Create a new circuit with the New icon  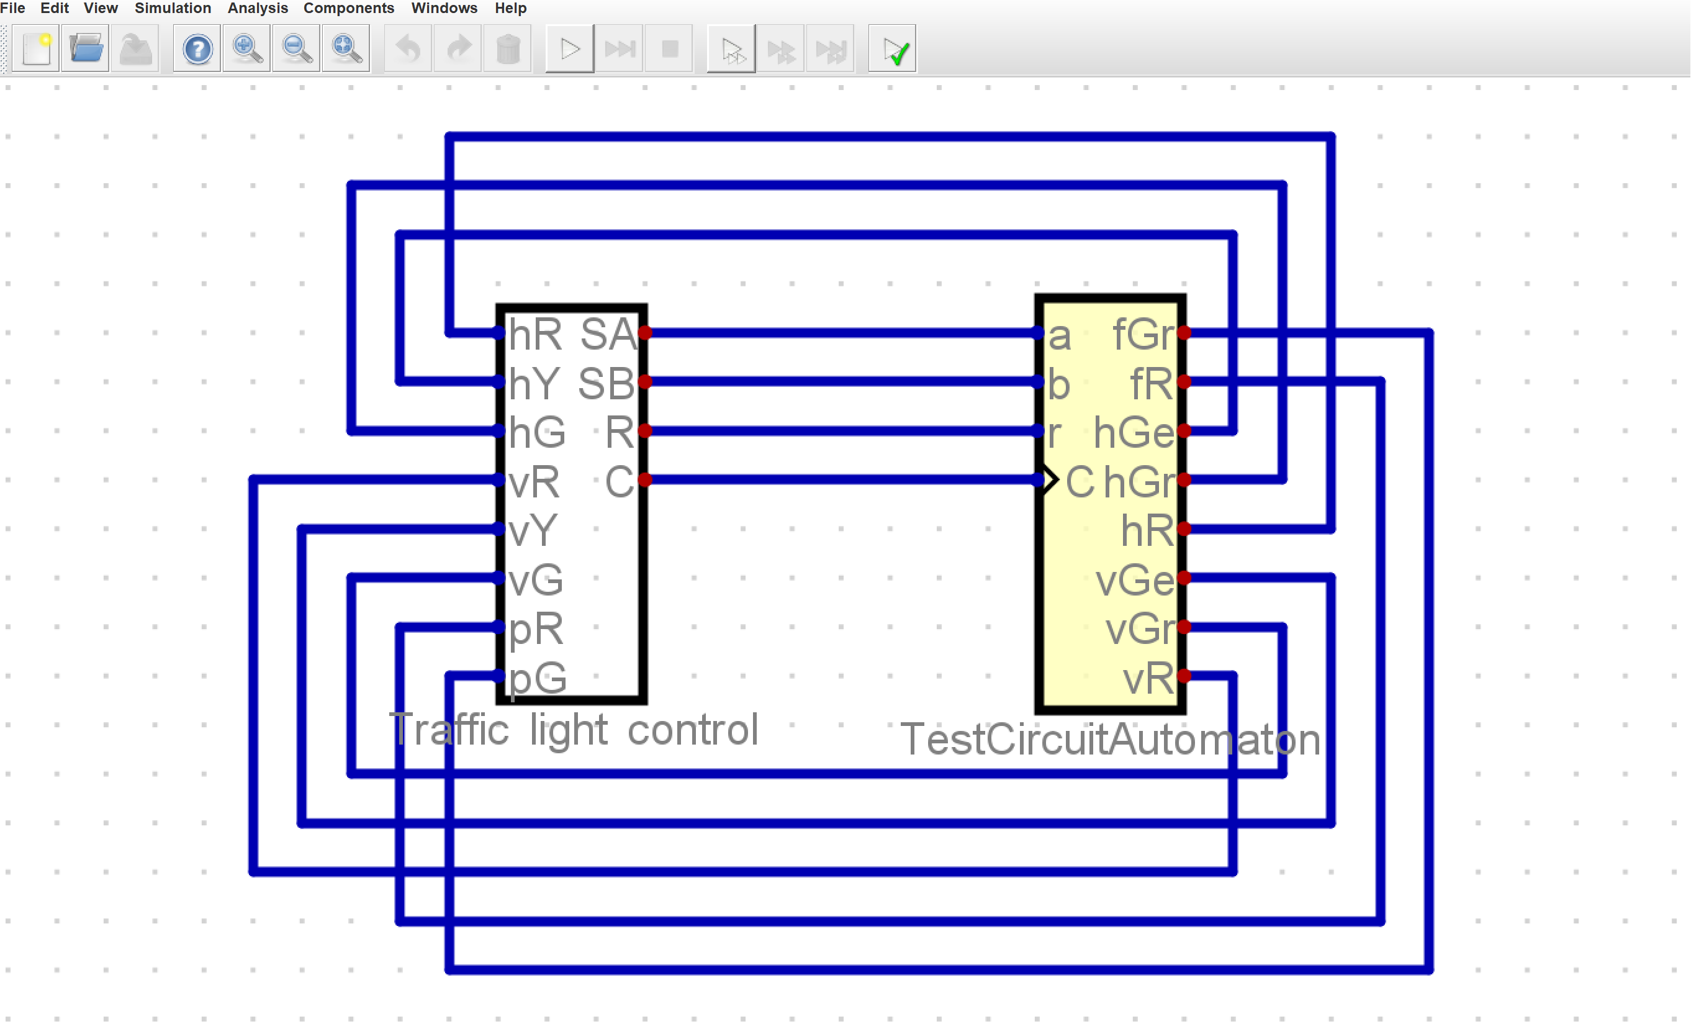click(x=37, y=48)
